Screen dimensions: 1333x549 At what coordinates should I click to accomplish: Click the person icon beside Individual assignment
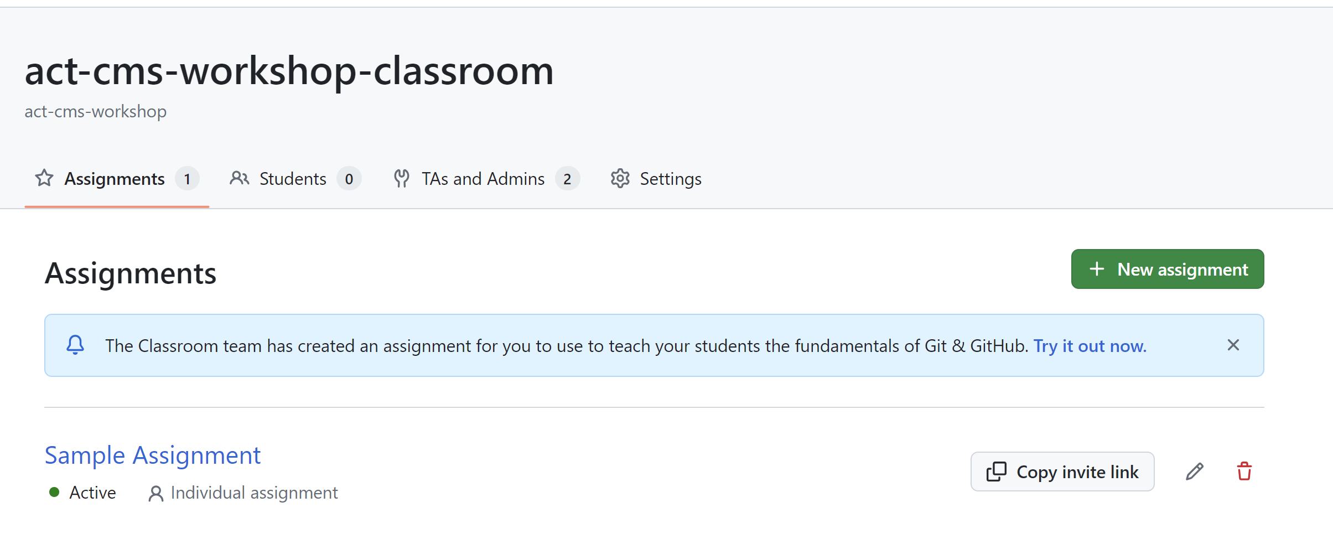coord(156,494)
